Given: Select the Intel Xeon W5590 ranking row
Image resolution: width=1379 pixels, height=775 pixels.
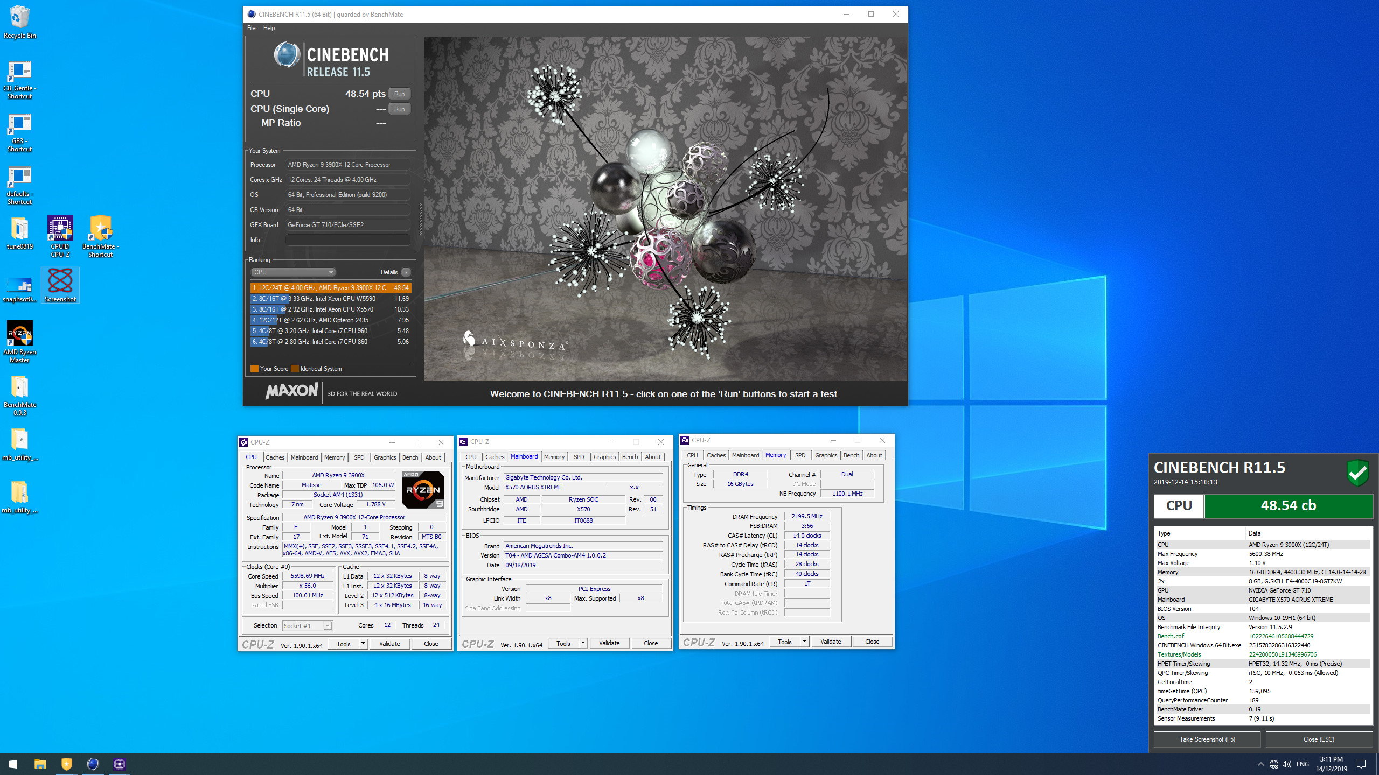Looking at the screenshot, I should click(331, 299).
